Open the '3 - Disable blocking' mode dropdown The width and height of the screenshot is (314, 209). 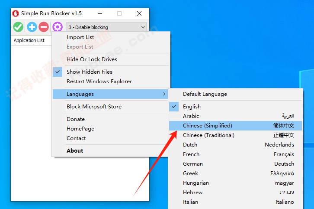coord(106,27)
